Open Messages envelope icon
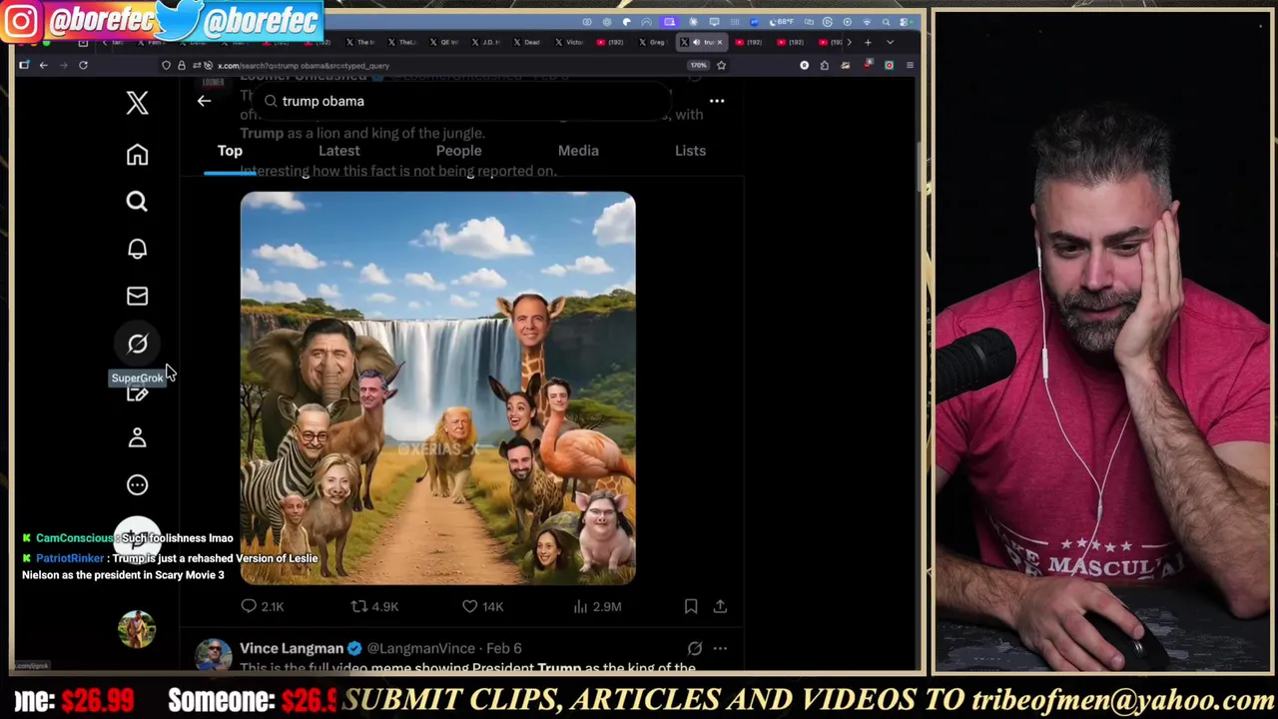 point(137,296)
